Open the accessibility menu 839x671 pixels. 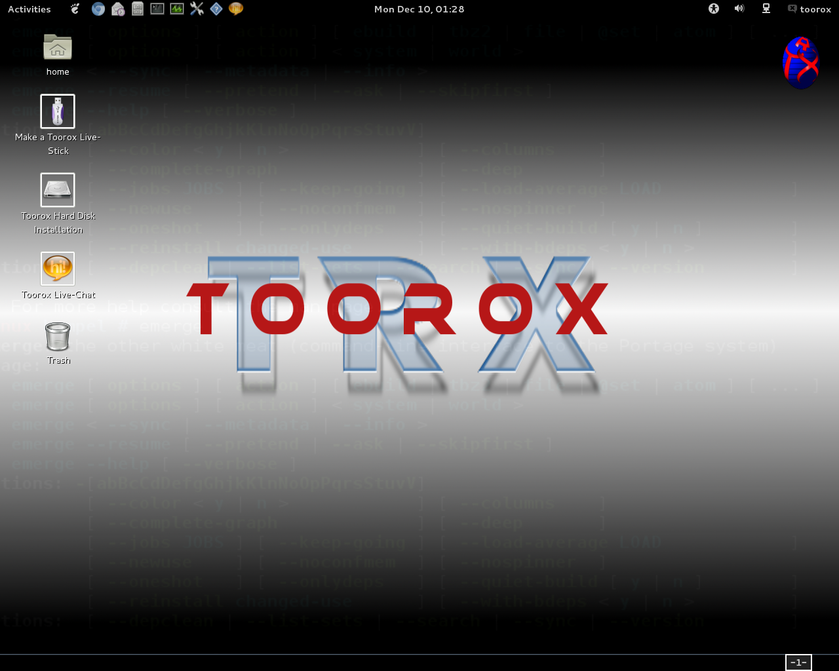tap(714, 9)
